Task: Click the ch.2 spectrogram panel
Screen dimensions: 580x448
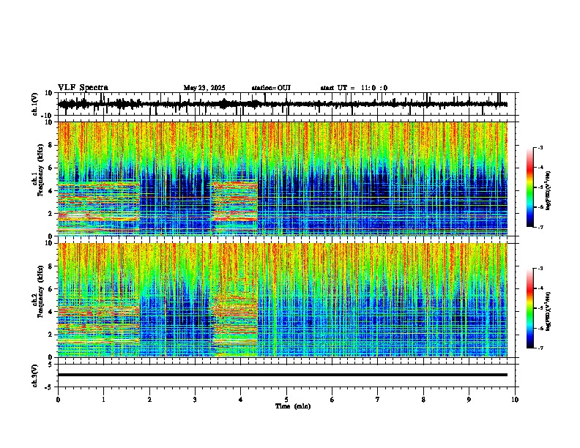Action: tap(283, 300)
